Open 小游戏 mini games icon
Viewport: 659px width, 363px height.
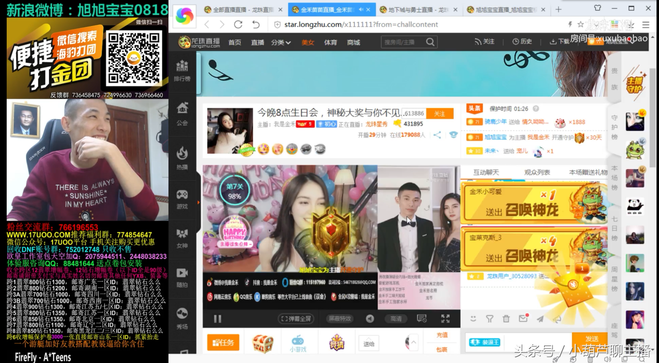[x=298, y=344]
